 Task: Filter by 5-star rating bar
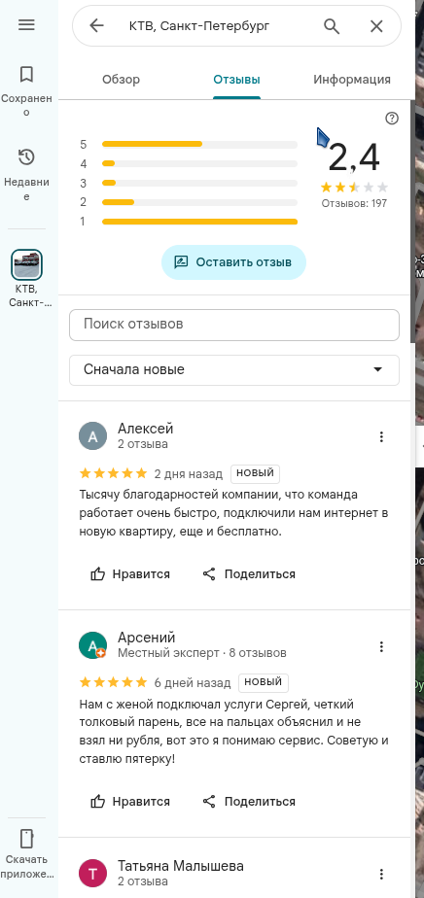tap(199, 144)
